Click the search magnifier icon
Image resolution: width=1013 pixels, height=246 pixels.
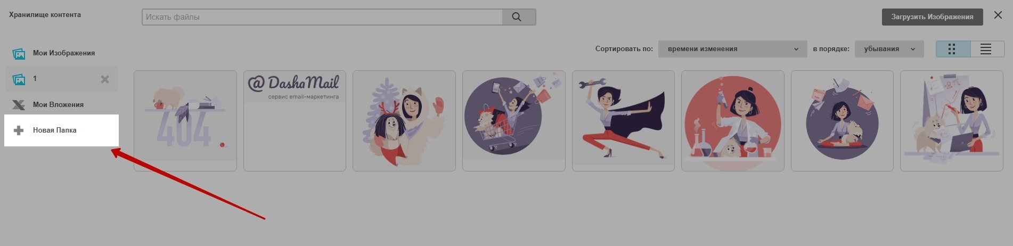pyautogui.click(x=517, y=17)
